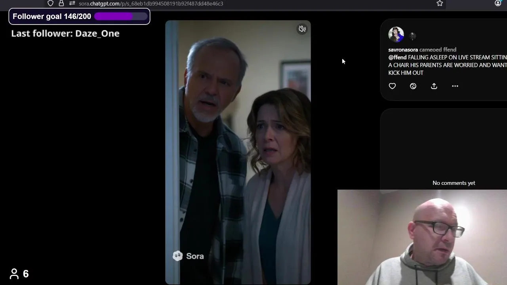Image resolution: width=507 pixels, height=285 pixels.
Task: Open the small cameo avatar for ffend
Action: pyautogui.click(x=412, y=36)
